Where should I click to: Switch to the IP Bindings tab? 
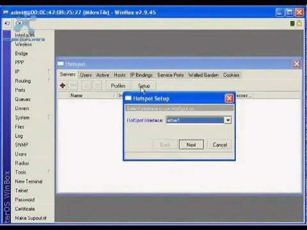pos(141,75)
